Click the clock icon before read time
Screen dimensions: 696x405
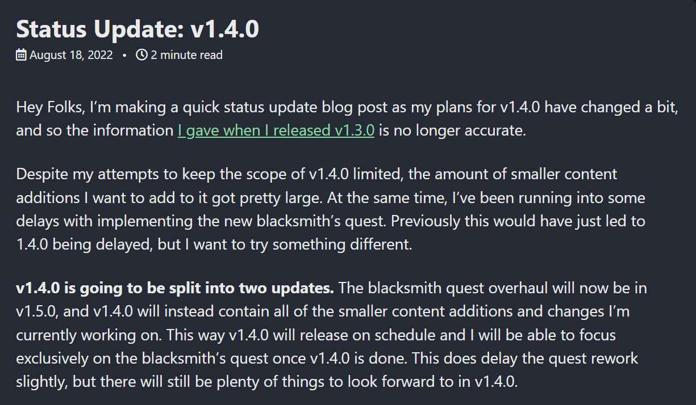click(x=141, y=55)
